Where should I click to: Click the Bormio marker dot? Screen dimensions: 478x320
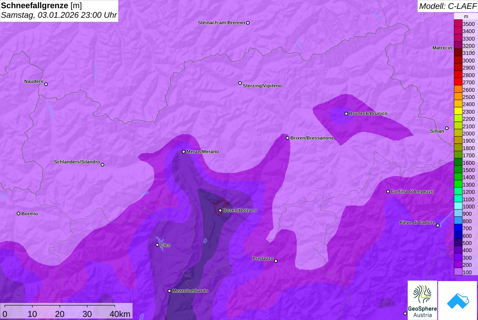(x=18, y=214)
